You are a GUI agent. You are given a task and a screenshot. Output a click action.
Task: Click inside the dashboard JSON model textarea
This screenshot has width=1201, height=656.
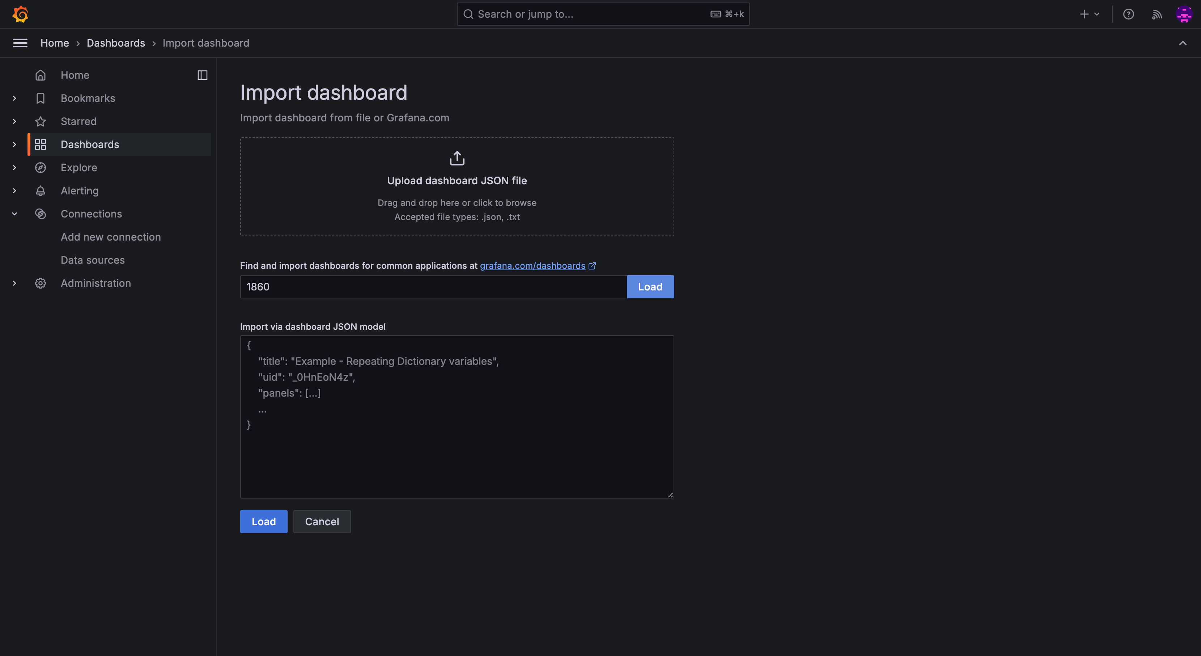457,456
